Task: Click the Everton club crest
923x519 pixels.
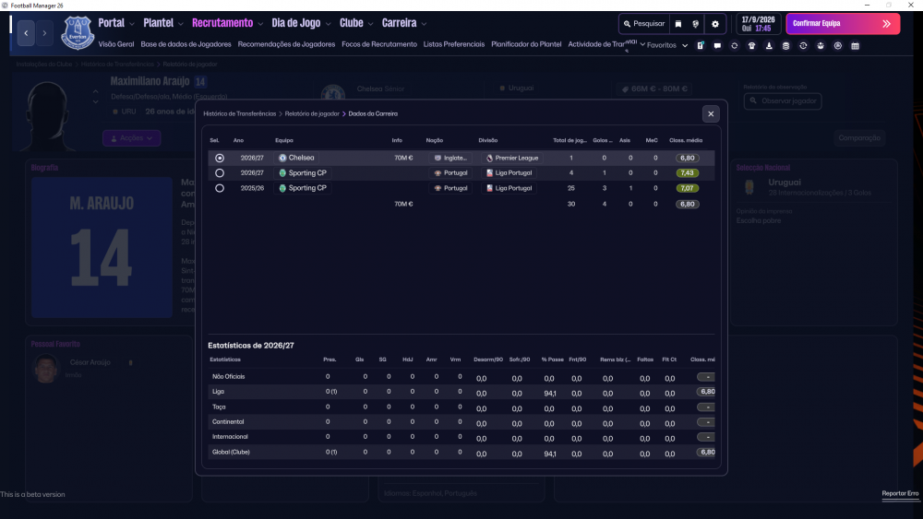Action: (x=78, y=32)
